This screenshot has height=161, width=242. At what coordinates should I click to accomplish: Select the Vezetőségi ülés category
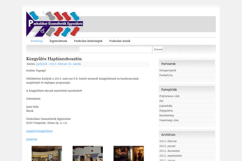[169, 120]
